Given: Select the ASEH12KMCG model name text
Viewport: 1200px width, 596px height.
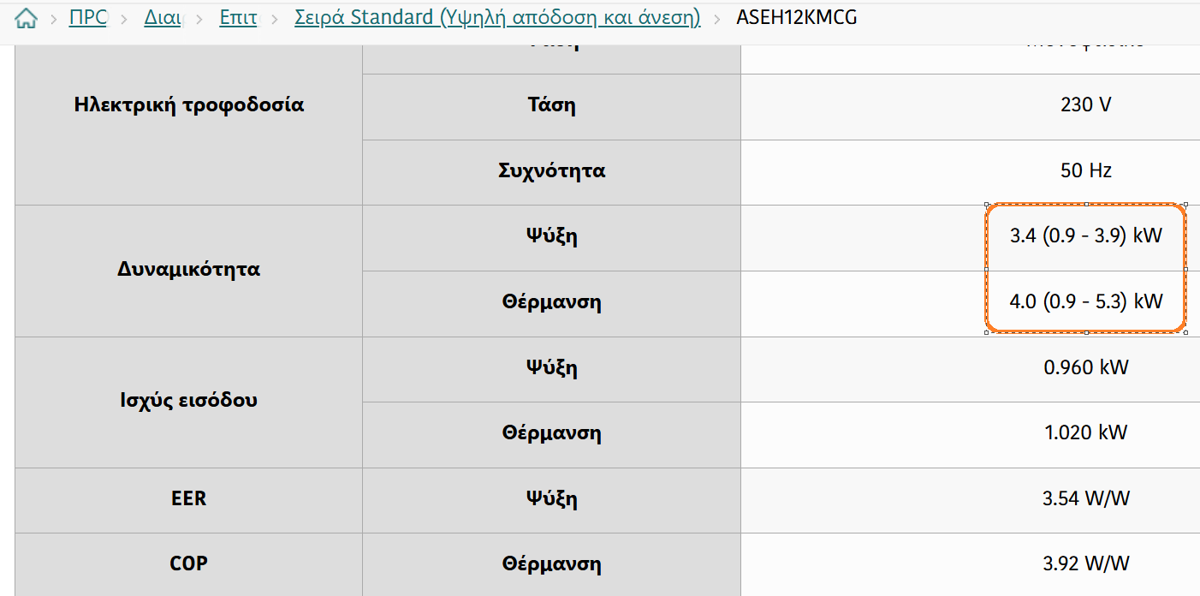Looking at the screenshot, I should click(797, 17).
